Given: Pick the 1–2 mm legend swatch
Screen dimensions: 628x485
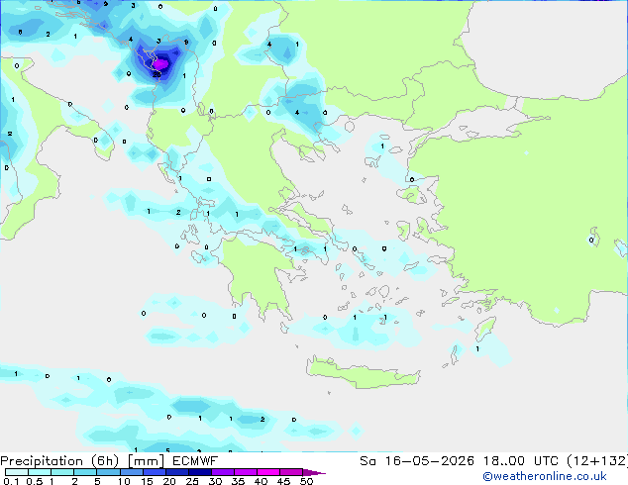Looking at the screenshot, I should point(62,472).
